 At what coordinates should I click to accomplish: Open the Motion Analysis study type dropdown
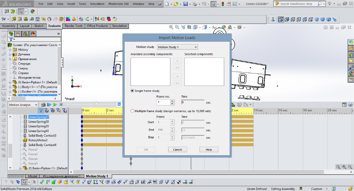(x=23, y=105)
